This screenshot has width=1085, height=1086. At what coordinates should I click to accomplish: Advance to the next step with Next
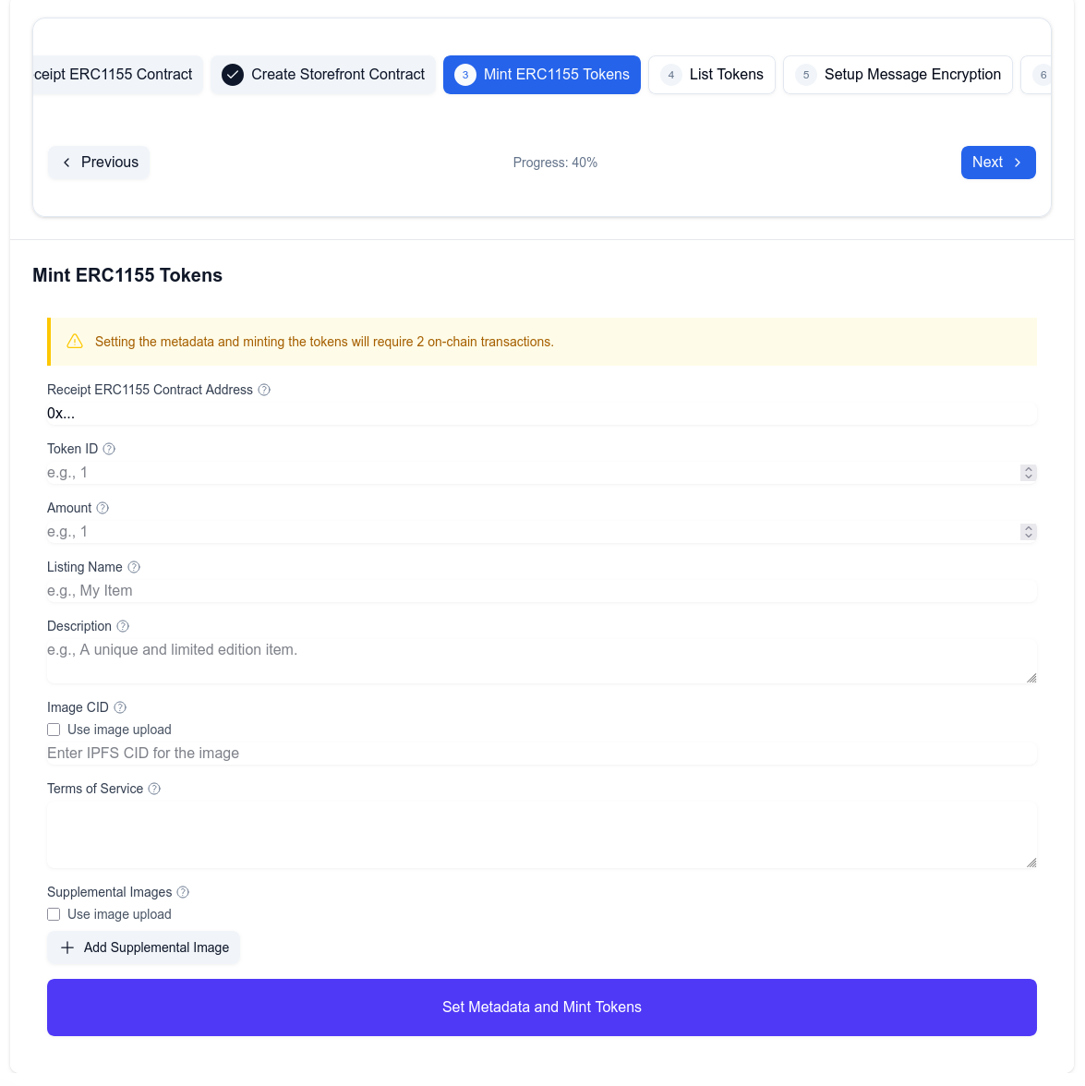(998, 163)
